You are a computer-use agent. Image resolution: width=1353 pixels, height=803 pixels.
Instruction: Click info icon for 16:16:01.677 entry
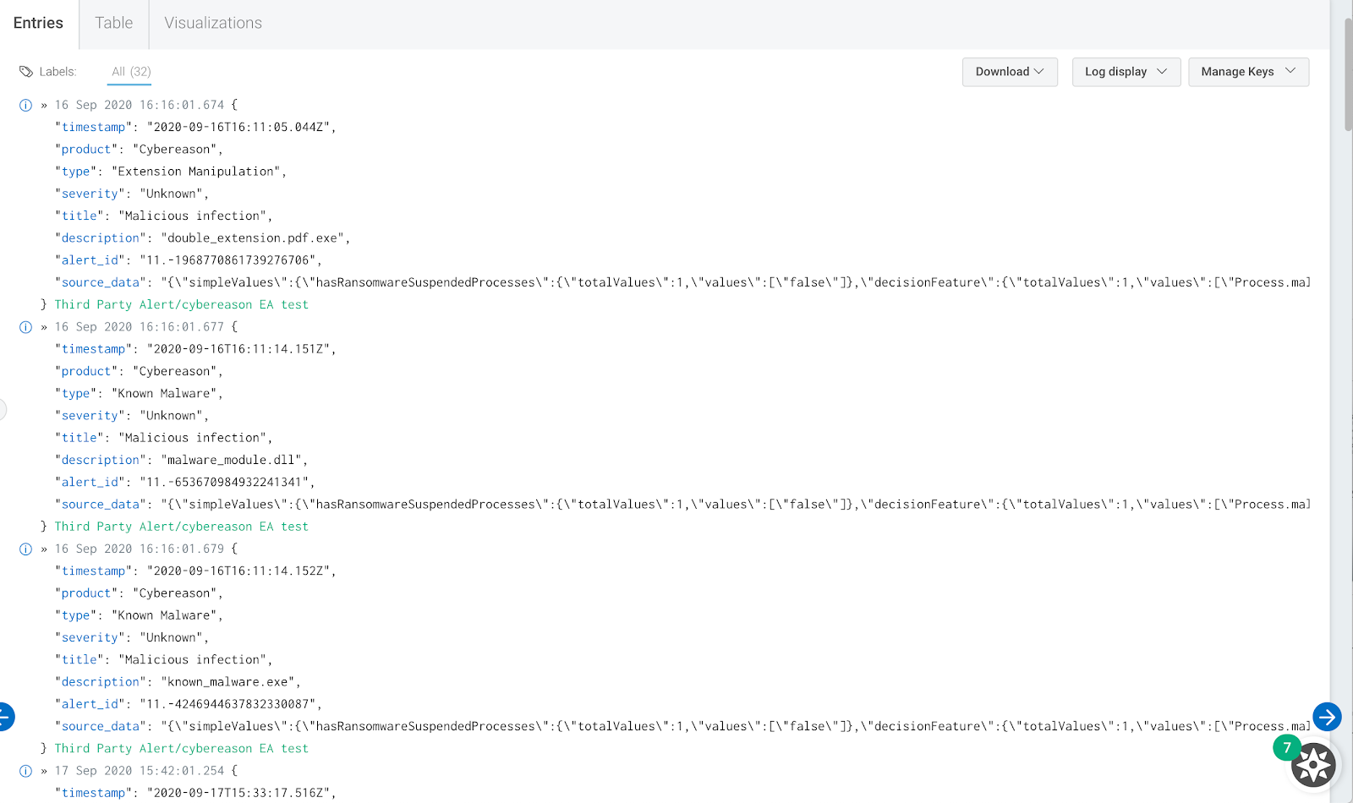(25, 327)
